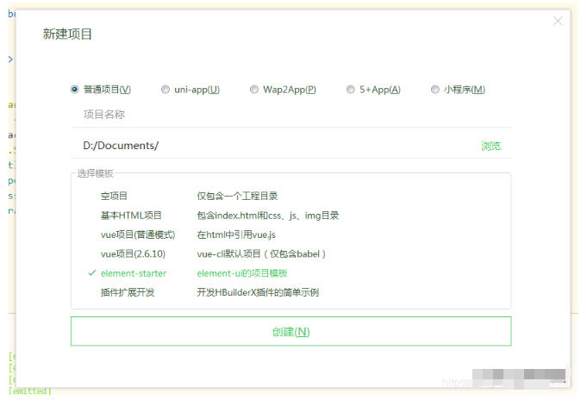The image size is (581, 400).
Task: Select the 普通项目(V) radio button
Action: (x=75, y=90)
